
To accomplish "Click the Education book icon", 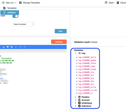I will coord(118,3).
